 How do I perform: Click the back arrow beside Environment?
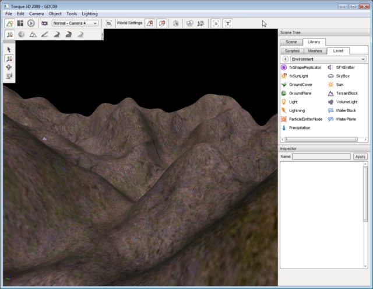pos(285,59)
